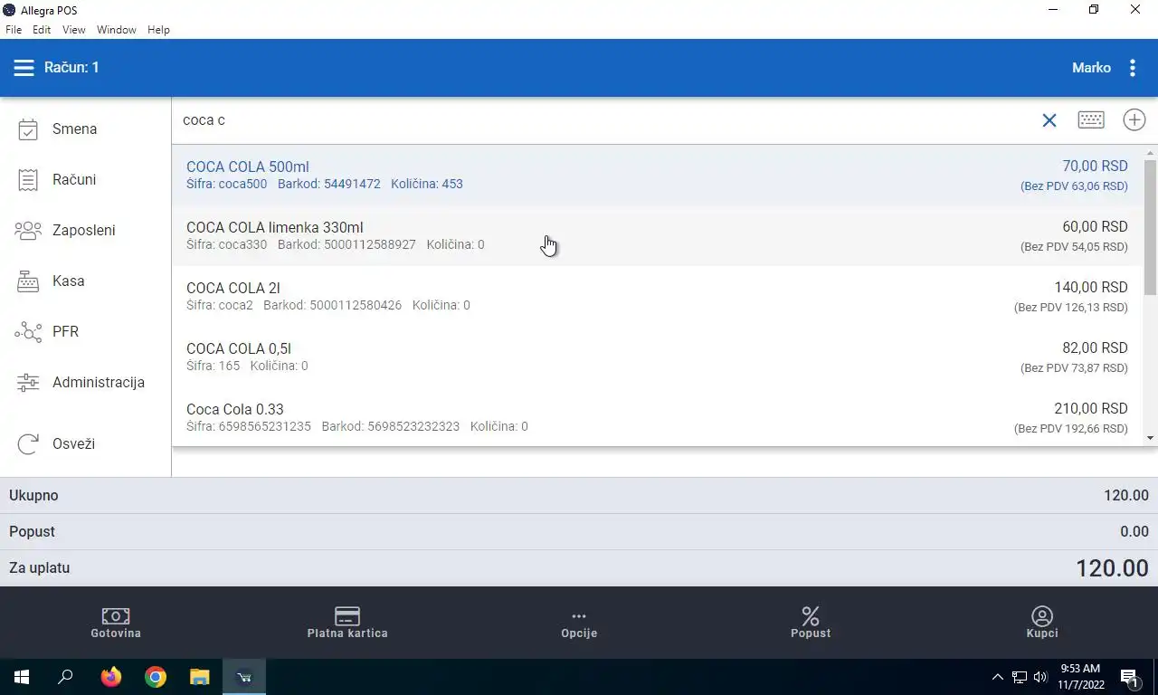1158x695 pixels.
Task: Click the 210,00 RSD price
Action: [x=1091, y=409]
